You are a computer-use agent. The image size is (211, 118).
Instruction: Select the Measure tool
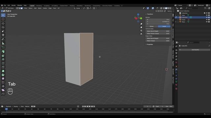click(x=3, y=43)
